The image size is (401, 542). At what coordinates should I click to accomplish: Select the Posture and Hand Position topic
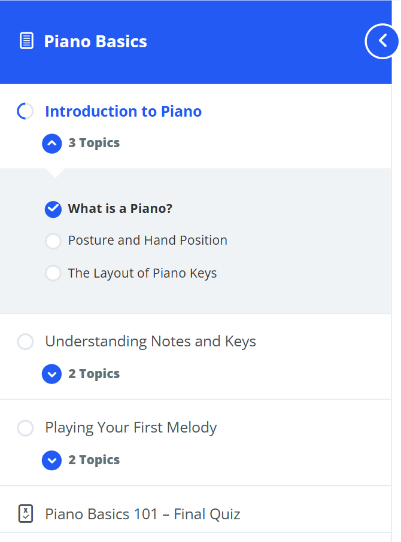point(148,240)
